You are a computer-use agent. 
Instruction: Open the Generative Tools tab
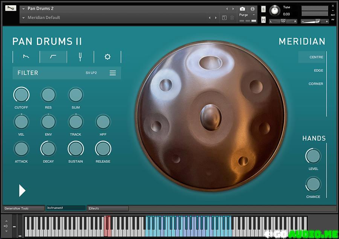pos(24,209)
